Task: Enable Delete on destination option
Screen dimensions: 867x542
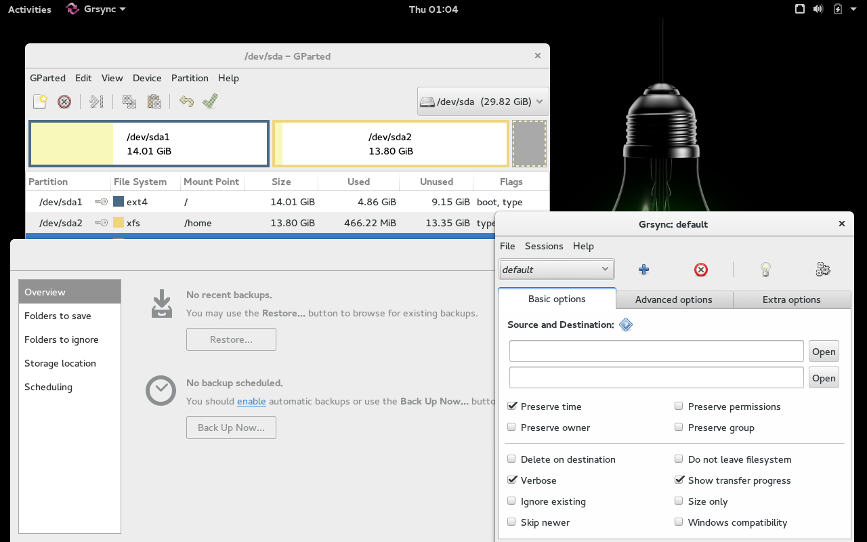Action: pyautogui.click(x=512, y=459)
